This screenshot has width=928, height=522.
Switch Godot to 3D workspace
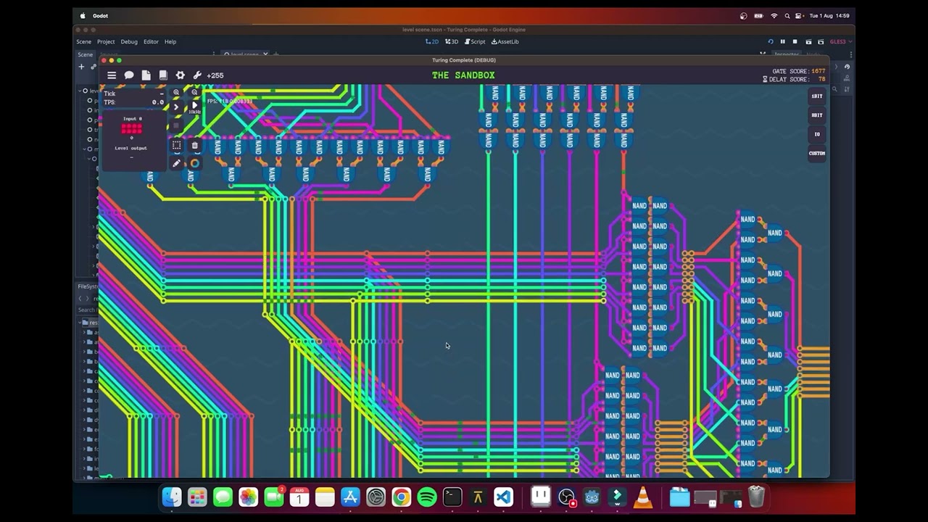coord(452,41)
